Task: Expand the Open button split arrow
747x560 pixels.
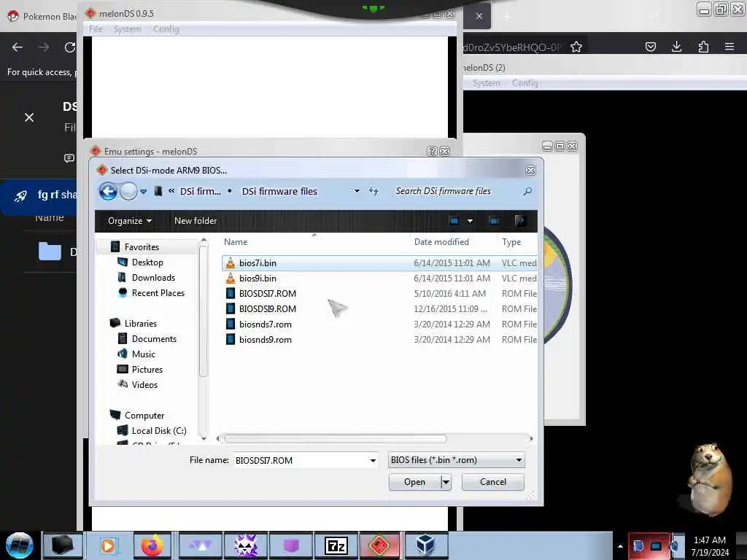Action: [446, 482]
